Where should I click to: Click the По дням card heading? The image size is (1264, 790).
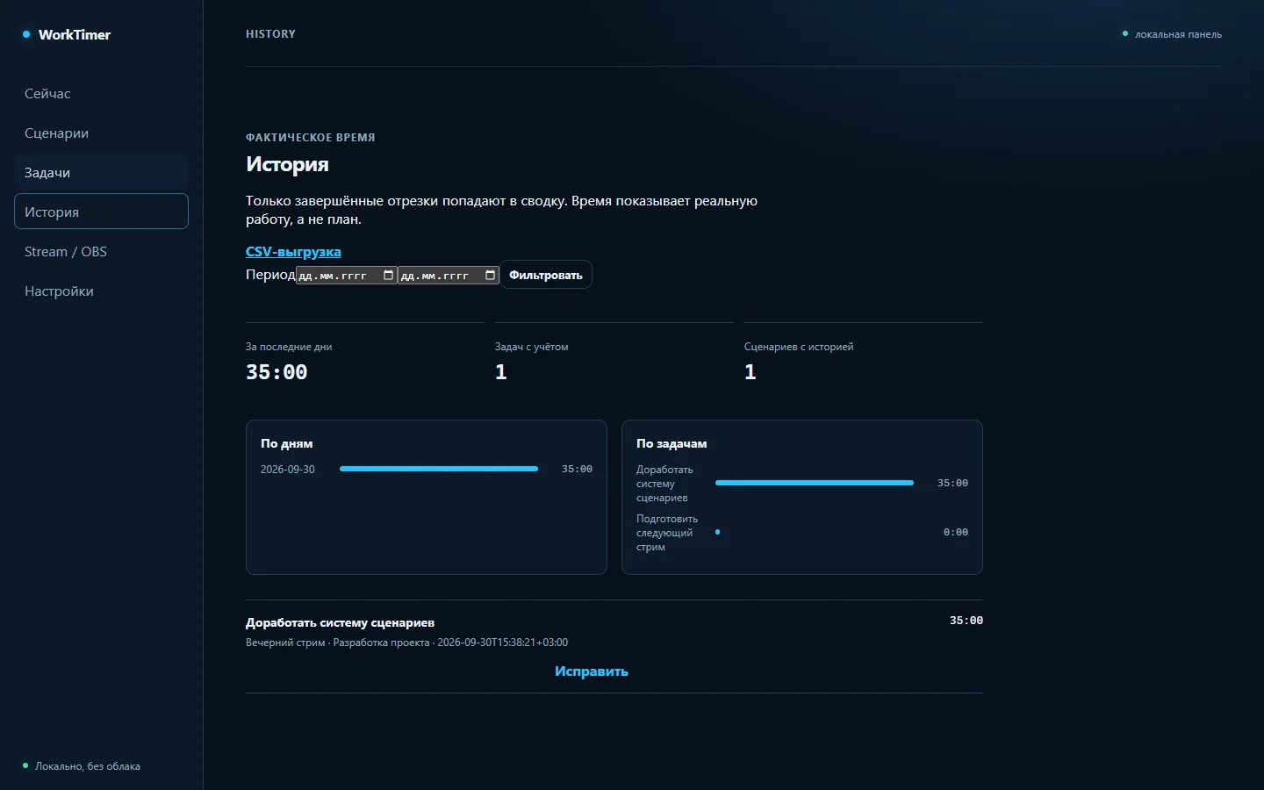click(x=287, y=443)
